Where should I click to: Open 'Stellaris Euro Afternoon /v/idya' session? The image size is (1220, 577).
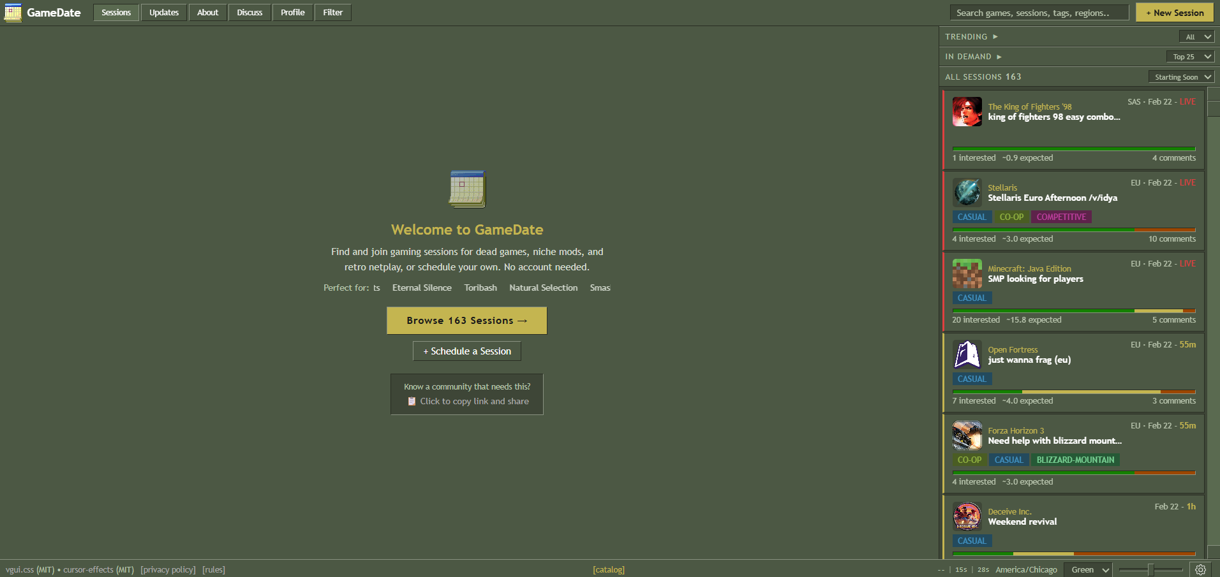click(x=1053, y=198)
